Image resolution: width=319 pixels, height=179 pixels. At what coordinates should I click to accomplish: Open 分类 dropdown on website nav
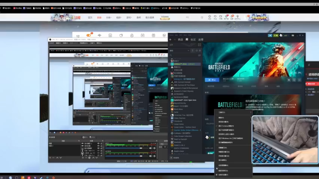point(108,18)
